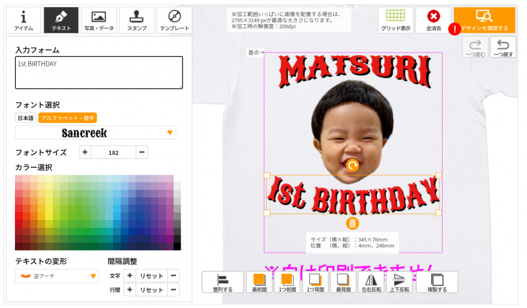Click the orange trash icon below the text

(352, 223)
